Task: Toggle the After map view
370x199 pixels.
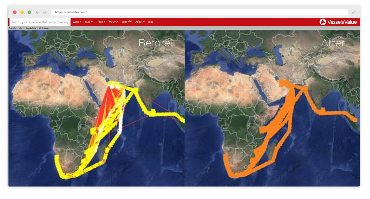Action: [x=333, y=43]
